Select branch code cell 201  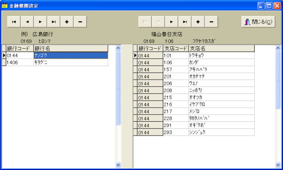click(x=176, y=76)
